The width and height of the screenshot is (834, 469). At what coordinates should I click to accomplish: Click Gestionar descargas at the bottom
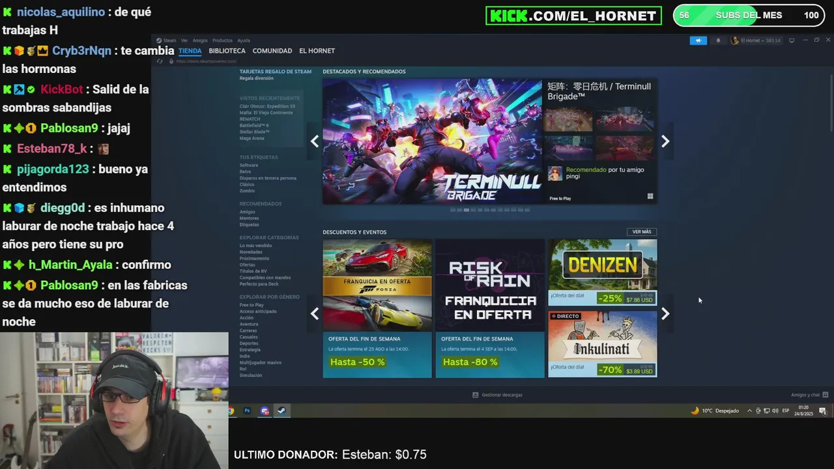(497, 395)
